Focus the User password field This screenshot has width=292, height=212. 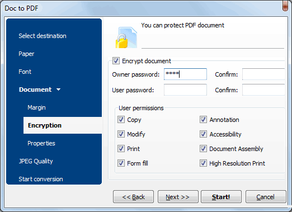pyautogui.click(x=185, y=90)
